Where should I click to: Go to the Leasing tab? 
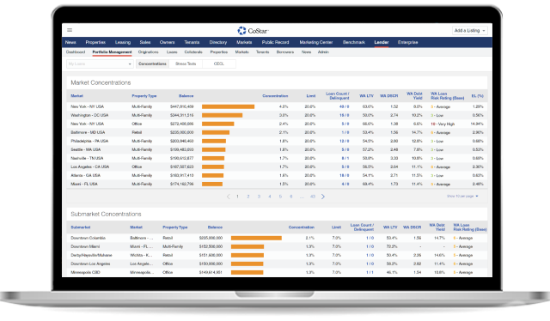click(123, 42)
